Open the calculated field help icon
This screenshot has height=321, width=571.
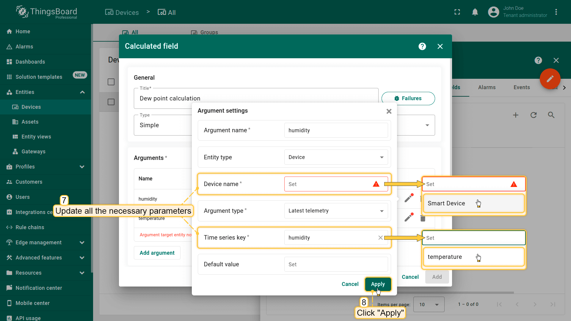[x=422, y=46]
